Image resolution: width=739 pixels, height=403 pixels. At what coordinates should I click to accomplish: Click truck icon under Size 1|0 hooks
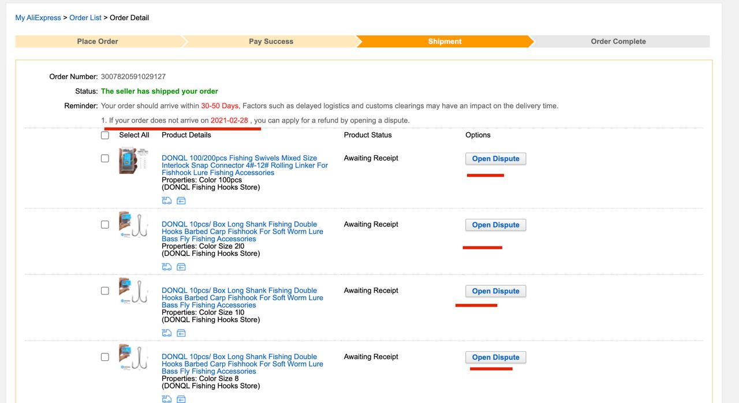167,333
